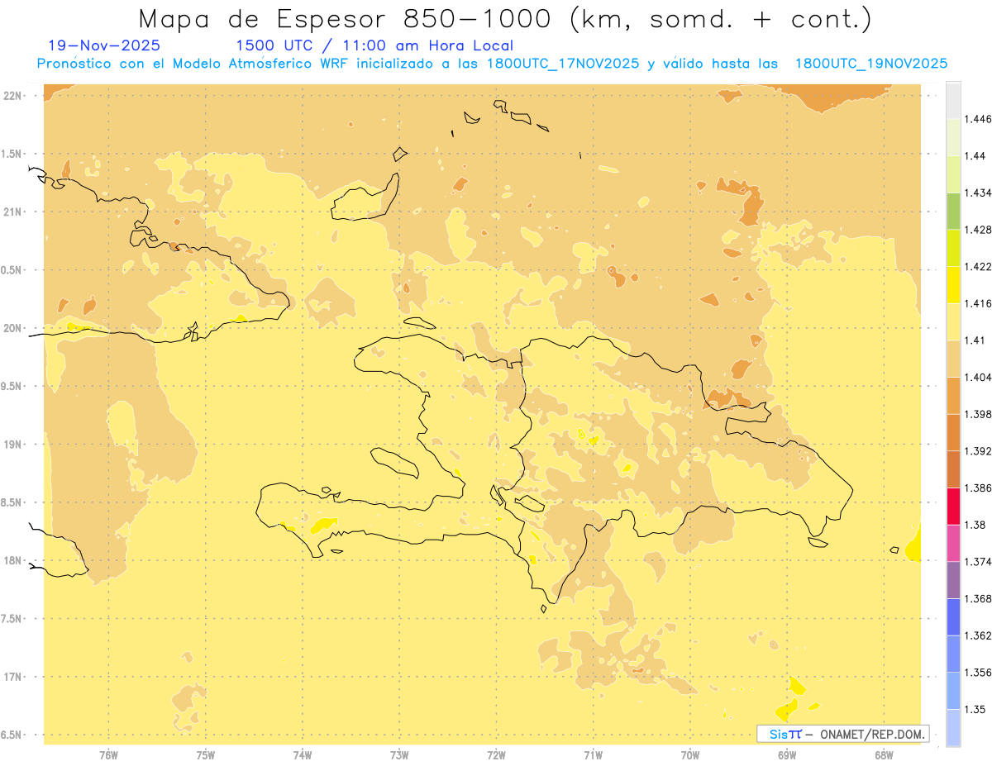Click the red legend band above 1.38

[x=953, y=507]
